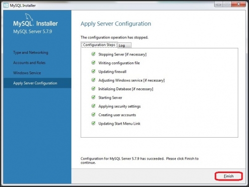Click the Finish button
The height and width of the screenshot is (187, 249).
coord(229,176)
